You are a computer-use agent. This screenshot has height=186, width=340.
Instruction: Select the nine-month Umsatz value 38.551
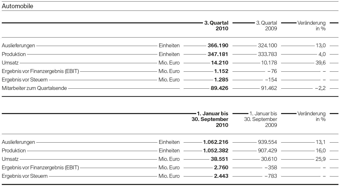219,159
